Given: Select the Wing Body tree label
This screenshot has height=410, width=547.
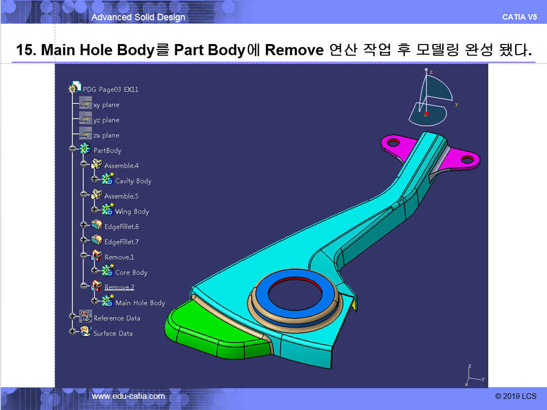Looking at the screenshot, I should click(132, 211).
